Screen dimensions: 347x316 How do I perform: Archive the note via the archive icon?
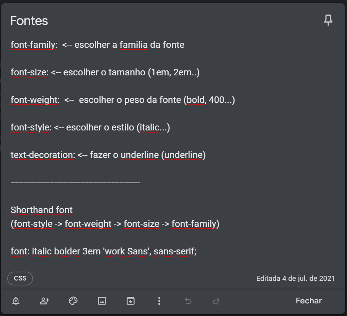(130, 301)
